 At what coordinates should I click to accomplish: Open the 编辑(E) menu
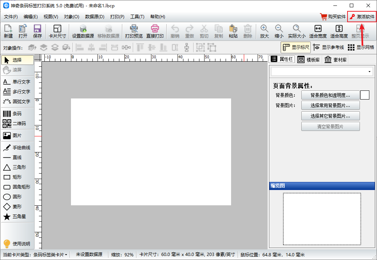[31, 17]
